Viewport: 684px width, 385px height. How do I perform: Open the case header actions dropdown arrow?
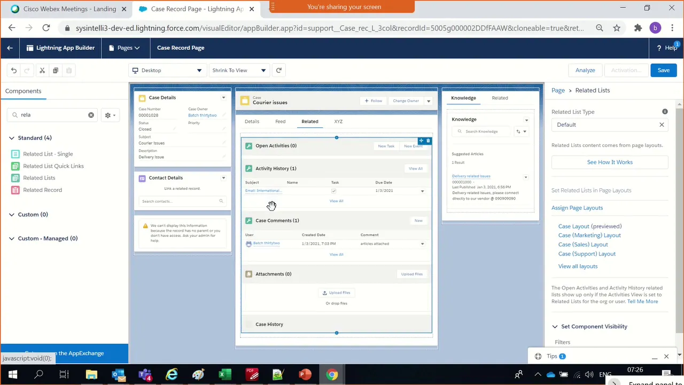(428, 101)
